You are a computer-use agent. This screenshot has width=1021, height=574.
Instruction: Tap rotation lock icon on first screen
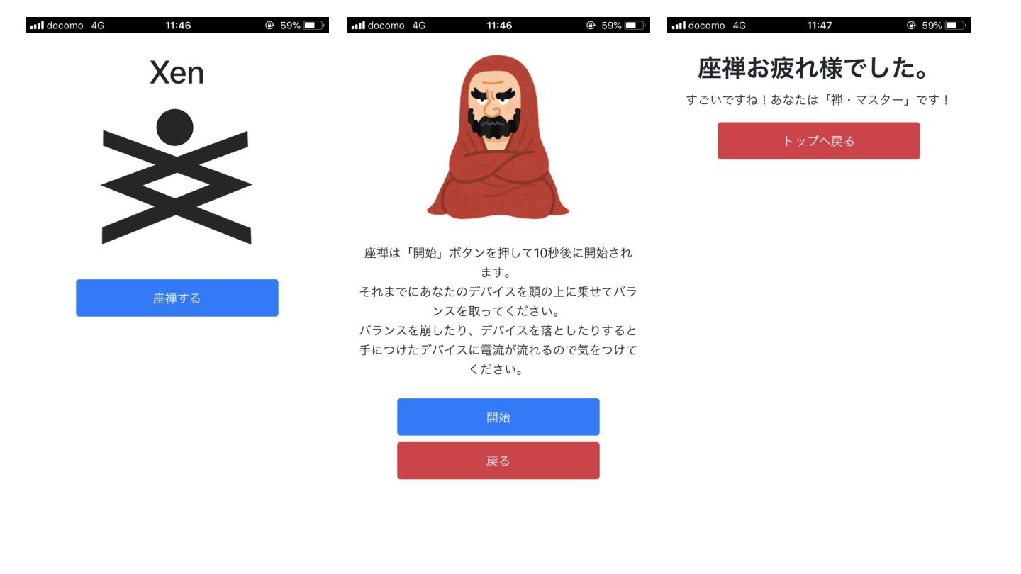269,26
